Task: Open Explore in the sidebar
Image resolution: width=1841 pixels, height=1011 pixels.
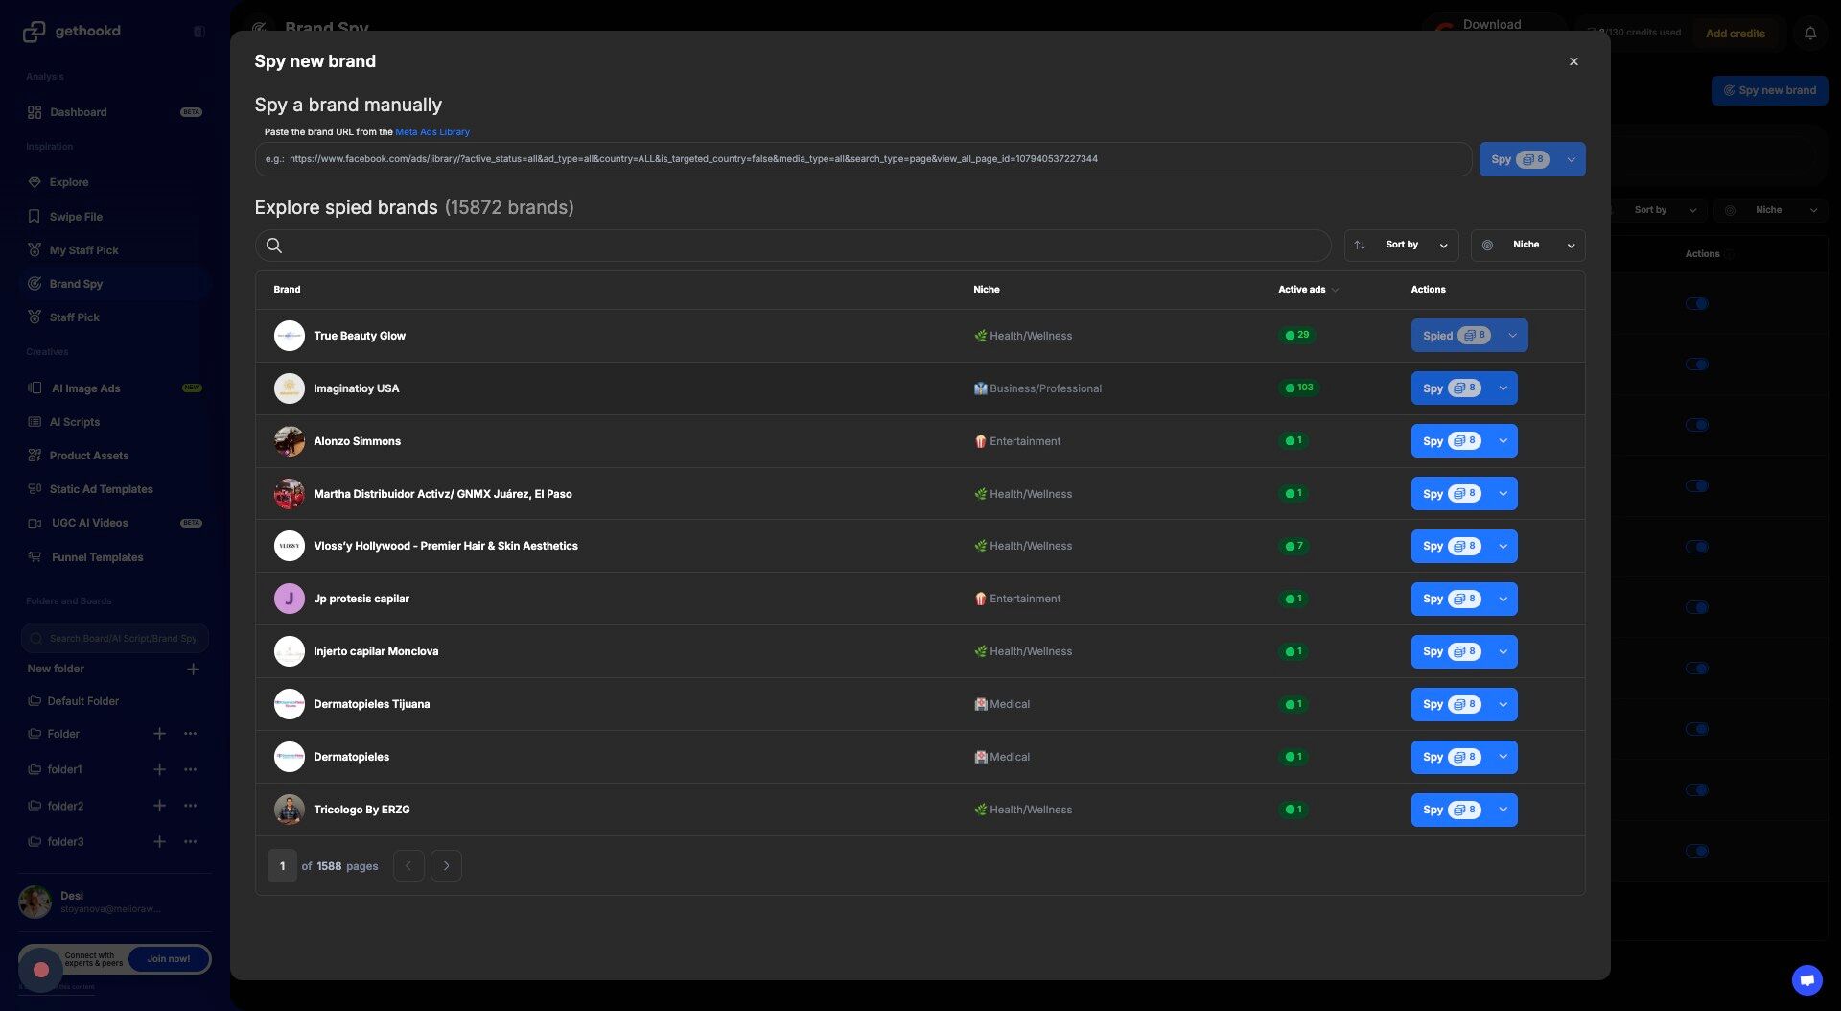Action: point(69,182)
